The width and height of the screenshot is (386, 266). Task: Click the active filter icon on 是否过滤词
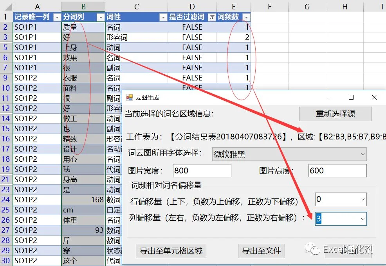point(212,17)
